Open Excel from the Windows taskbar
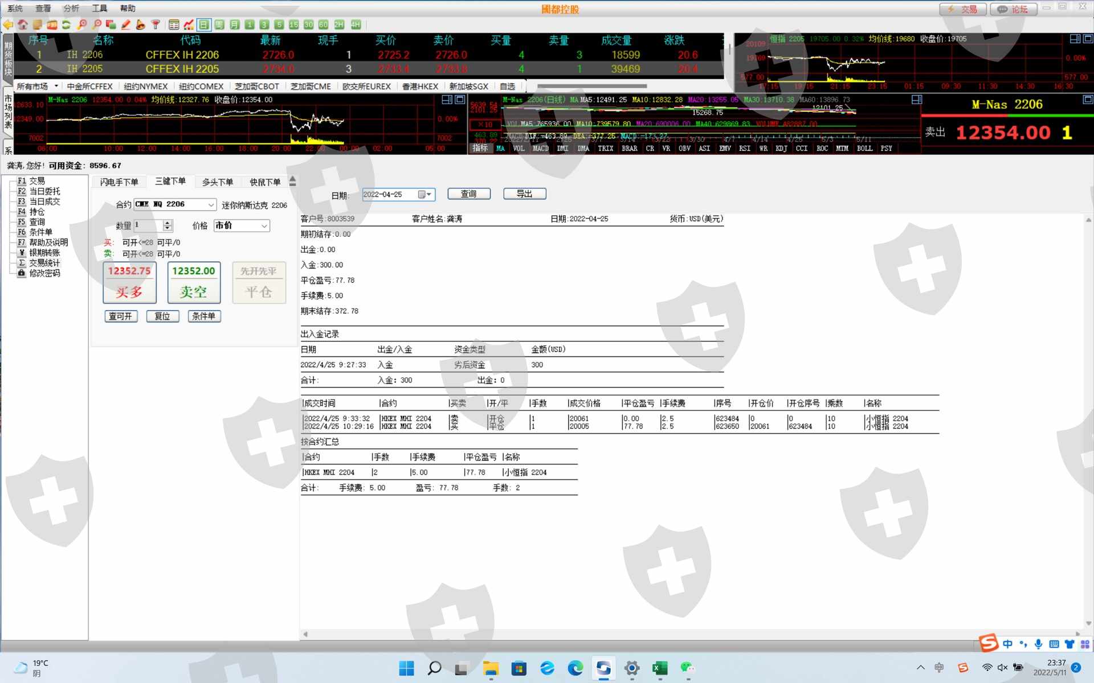 point(660,668)
